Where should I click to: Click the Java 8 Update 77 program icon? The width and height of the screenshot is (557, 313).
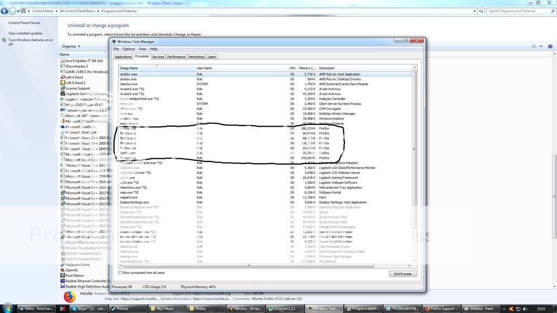[x=63, y=61]
